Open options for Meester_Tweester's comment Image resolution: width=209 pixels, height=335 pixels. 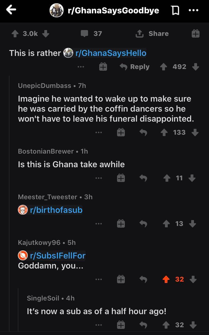coord(98,223)
